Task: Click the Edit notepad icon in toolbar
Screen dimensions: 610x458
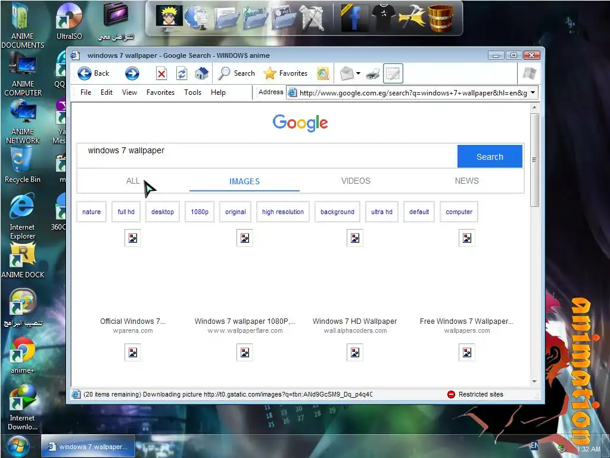Action: (393, 73)
